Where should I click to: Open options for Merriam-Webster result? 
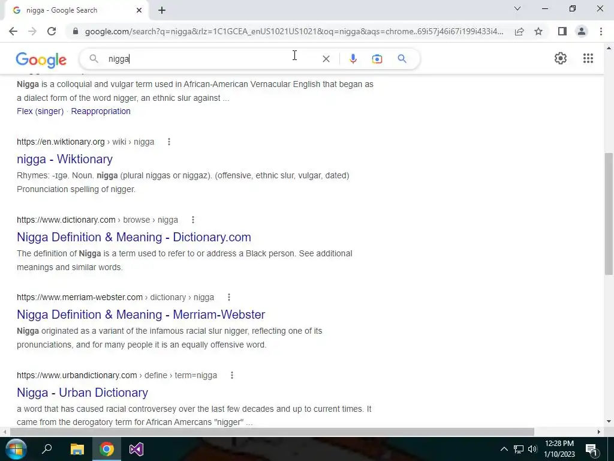pos(229,298)
